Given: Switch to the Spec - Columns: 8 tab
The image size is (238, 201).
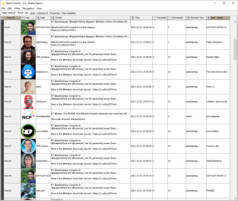Looking at the screenshot, I should tap(39, 13).
